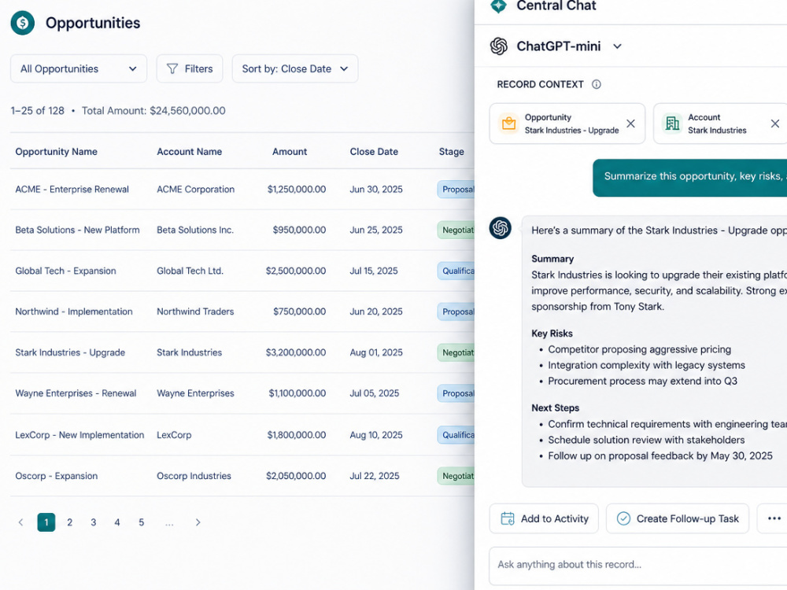Click the Summarize this opportunity message bubble
The height and width of the screenshot is (590, 787).
click(x=690, y=178)
